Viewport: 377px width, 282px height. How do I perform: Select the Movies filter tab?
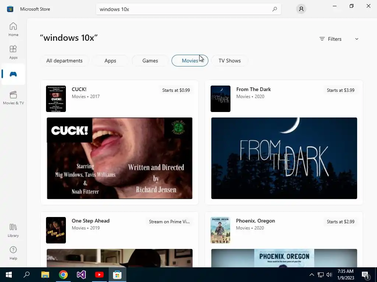pos(190,61)
